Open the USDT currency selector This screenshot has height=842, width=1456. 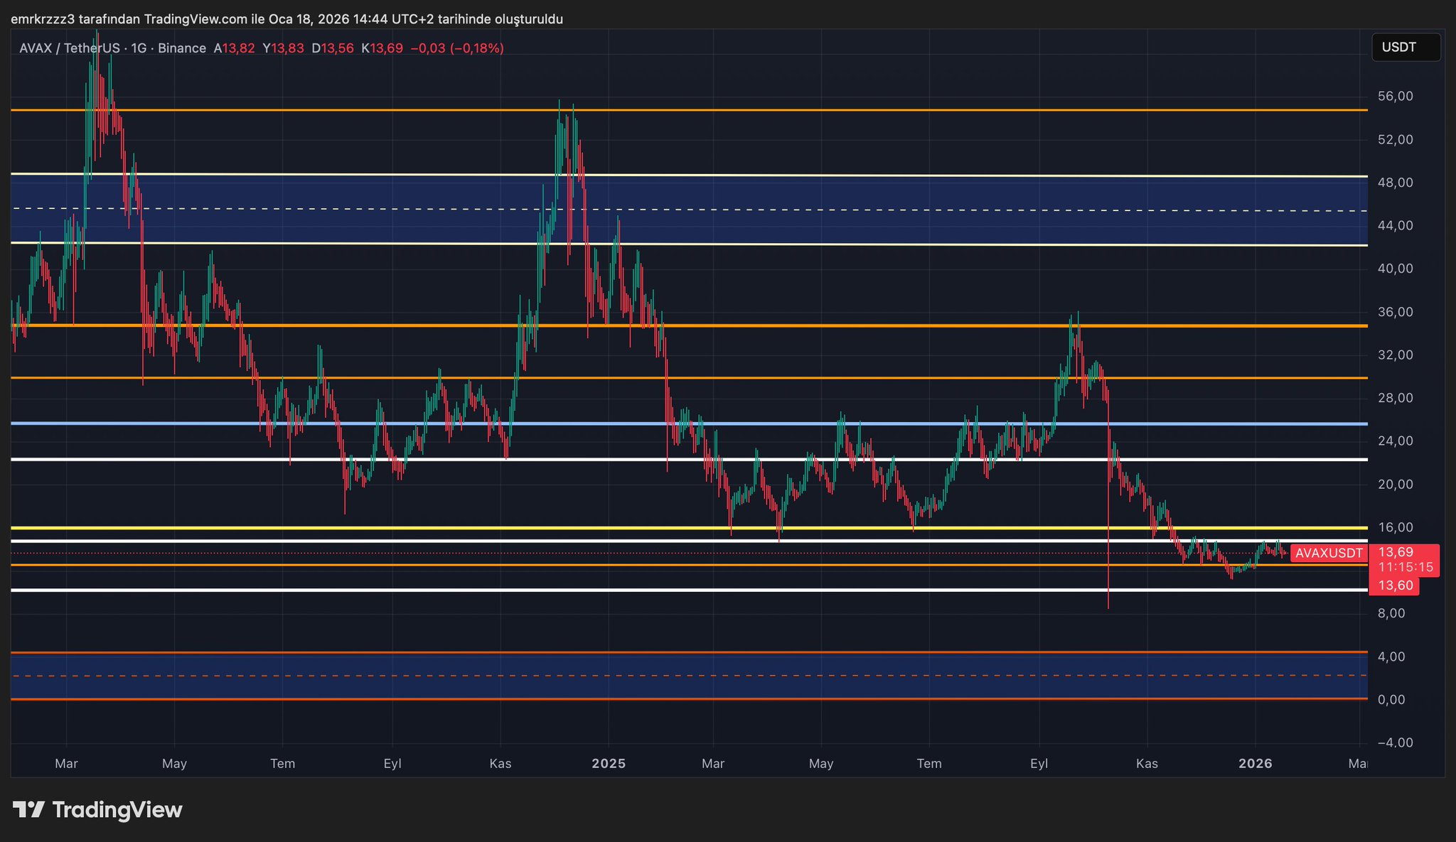[1405, 48]
